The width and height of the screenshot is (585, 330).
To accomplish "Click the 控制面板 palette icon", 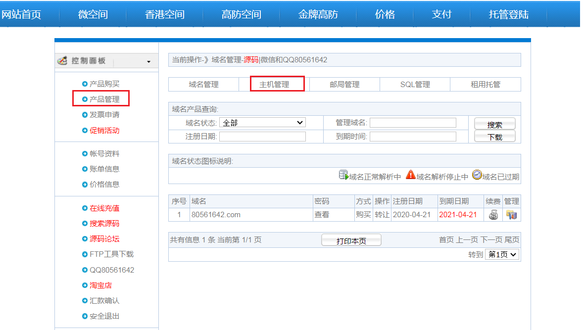I will (62, 61).
